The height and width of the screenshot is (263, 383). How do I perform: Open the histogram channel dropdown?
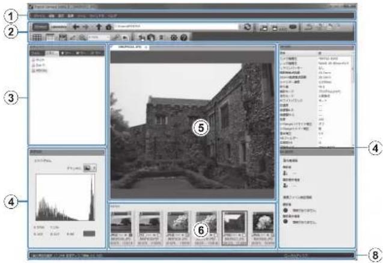tap(90, 168)
